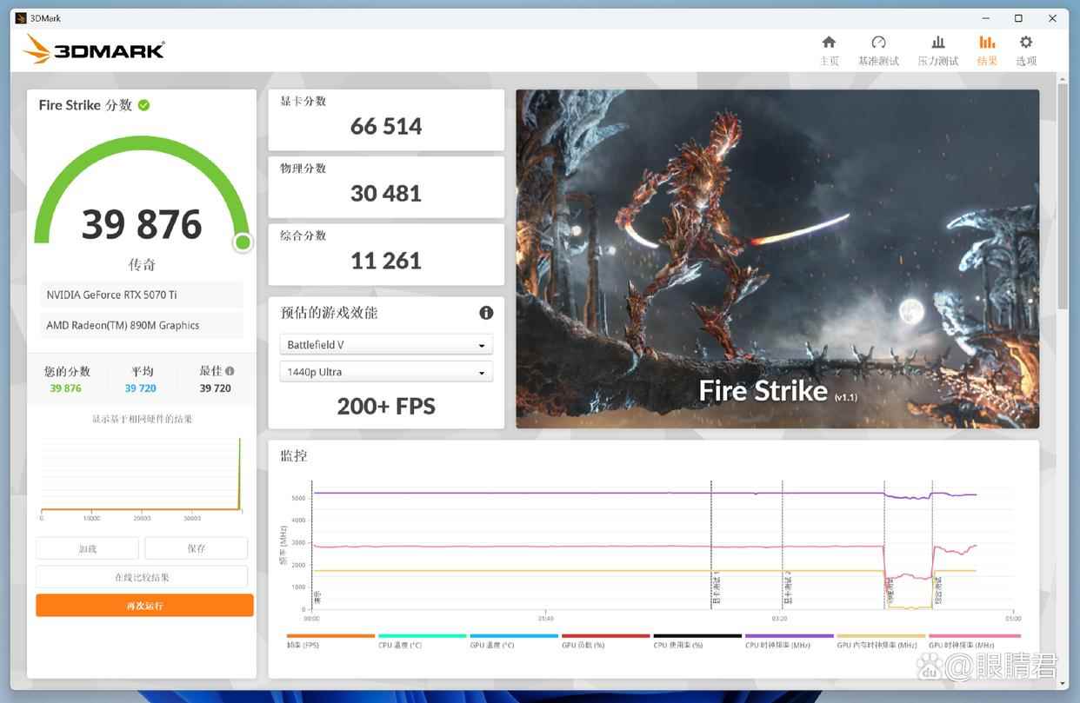
Task: Open the 选项 options tab
Action: click(1026, 50)
